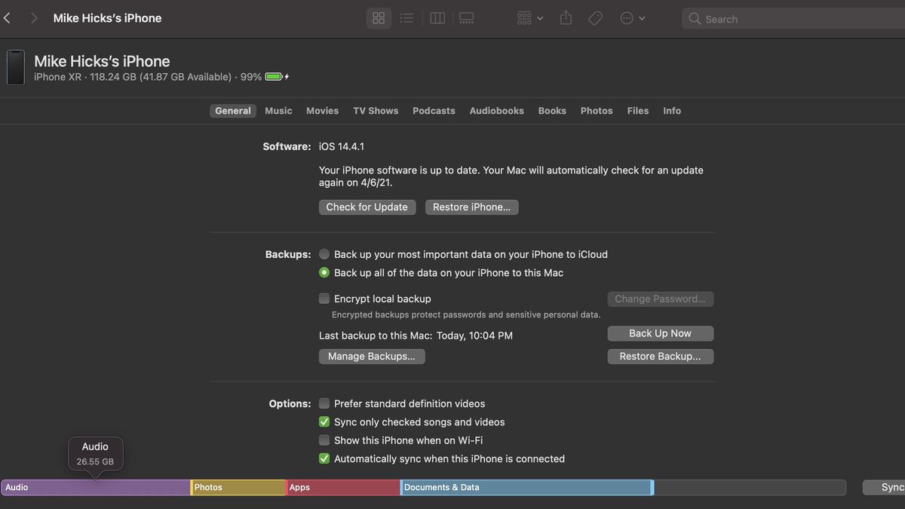Switch to list view

[406, 18]
